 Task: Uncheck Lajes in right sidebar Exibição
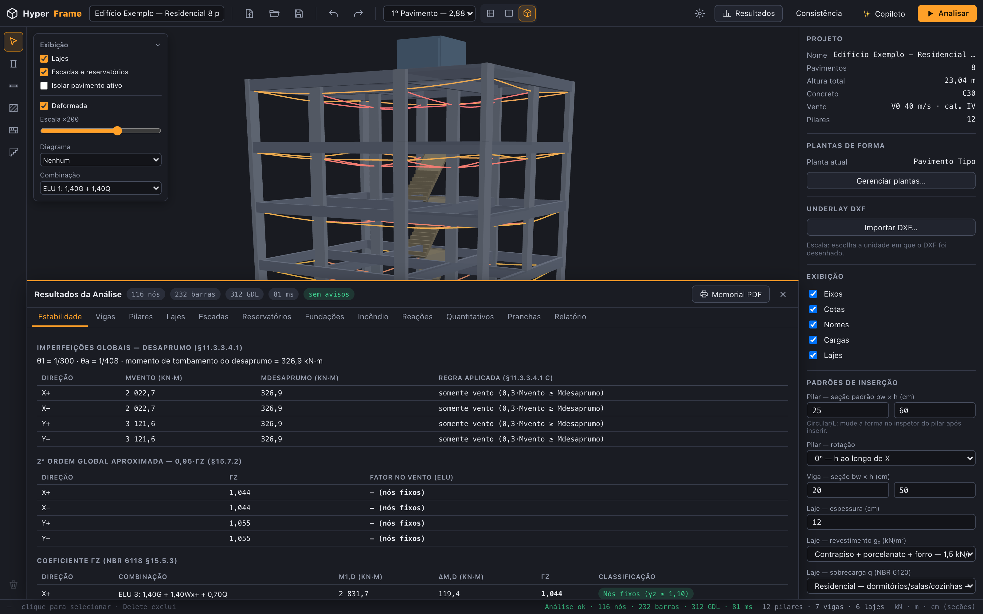pyautogui.click(x=813, y=355)
